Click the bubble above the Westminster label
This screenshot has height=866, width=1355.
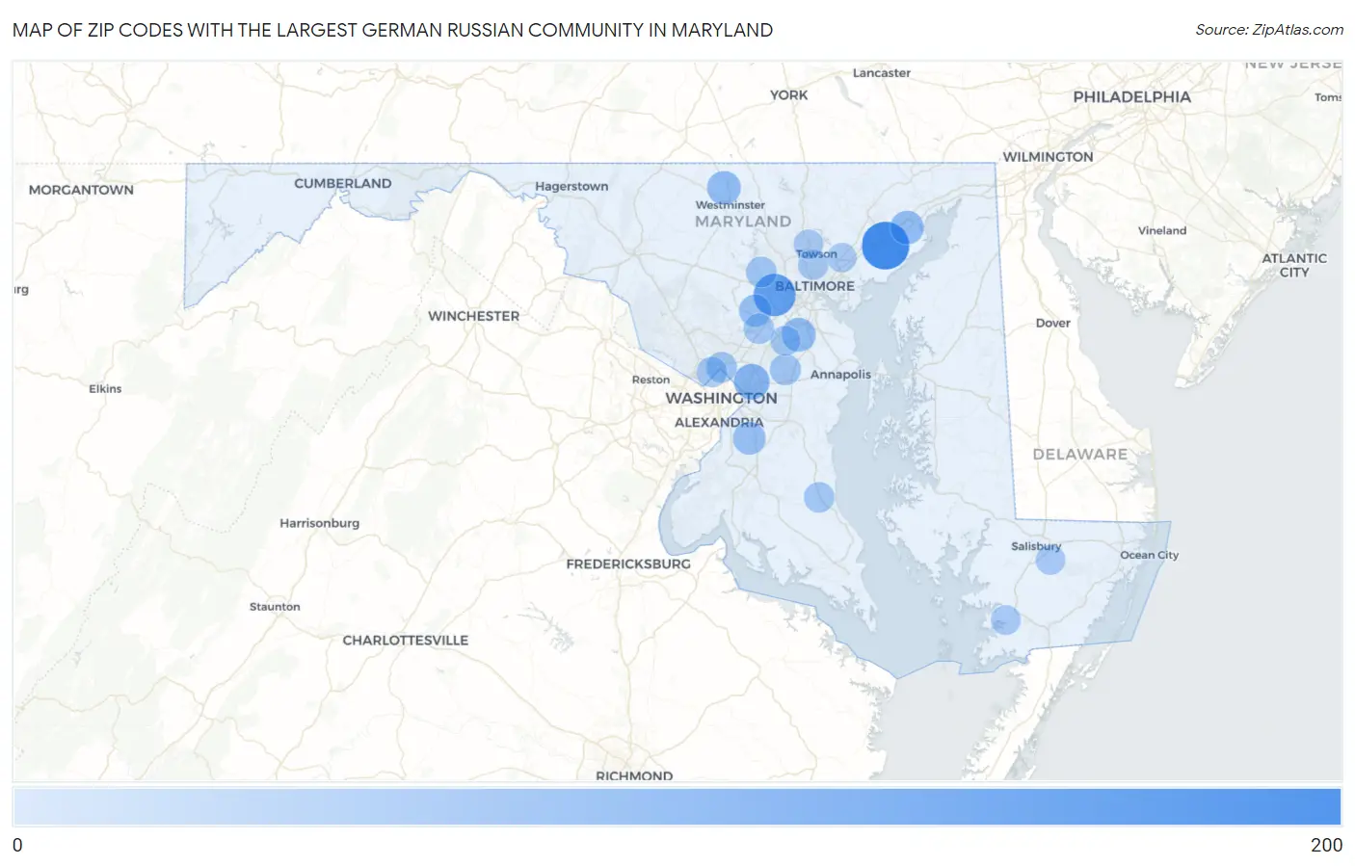point(724,188)
